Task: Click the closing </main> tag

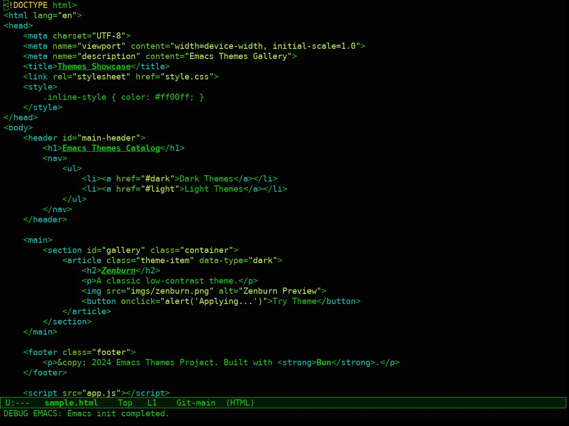Action: 40,332
